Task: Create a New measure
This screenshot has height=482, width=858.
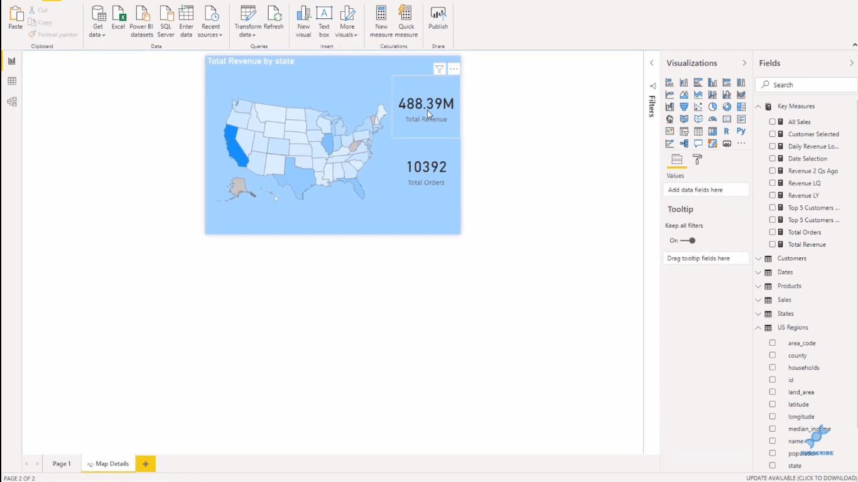Action: [381, 22]
